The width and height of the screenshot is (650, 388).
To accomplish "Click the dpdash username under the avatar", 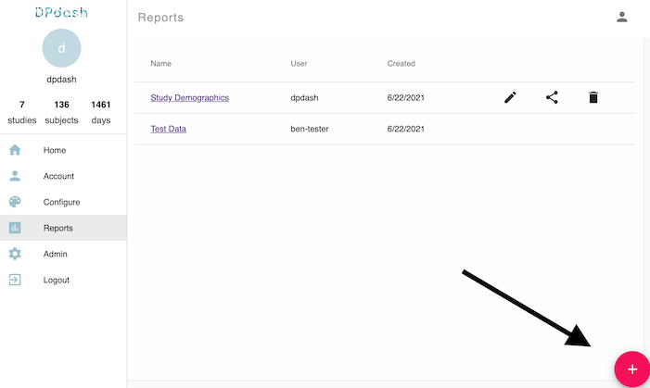I will [61, 79].
